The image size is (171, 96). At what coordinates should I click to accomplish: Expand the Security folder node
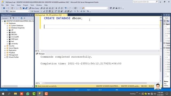coord(5,46)
